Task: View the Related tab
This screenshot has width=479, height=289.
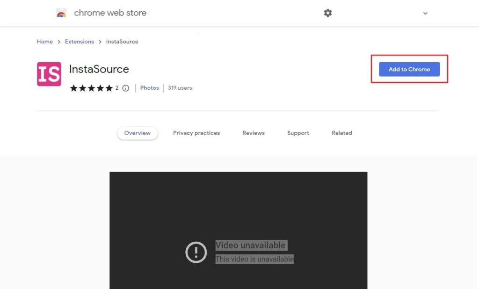Action: [x=342, y=133]
